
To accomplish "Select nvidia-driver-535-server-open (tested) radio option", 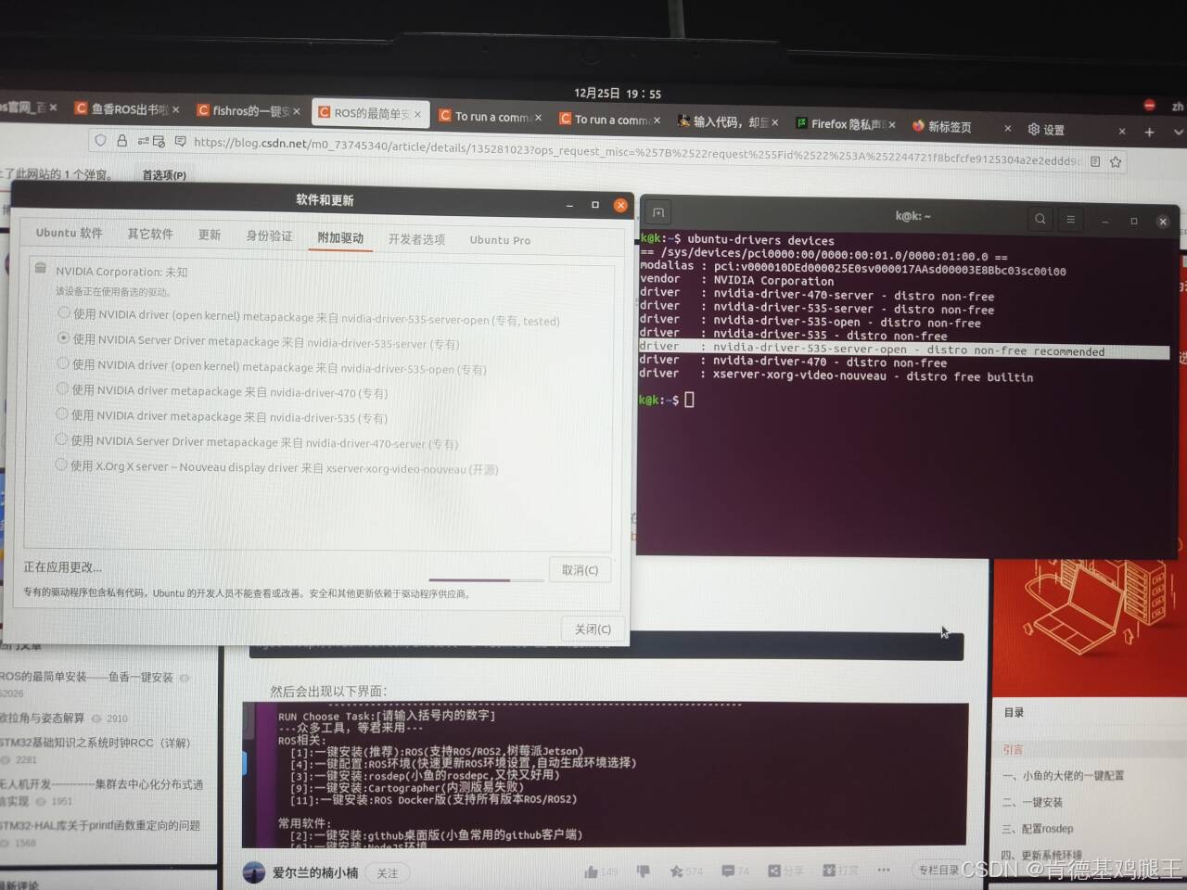I will [x=64, y=312].
